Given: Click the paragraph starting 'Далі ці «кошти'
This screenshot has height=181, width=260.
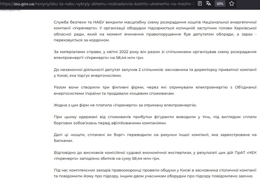Looking at the screenshot, I should pos(155,137).
